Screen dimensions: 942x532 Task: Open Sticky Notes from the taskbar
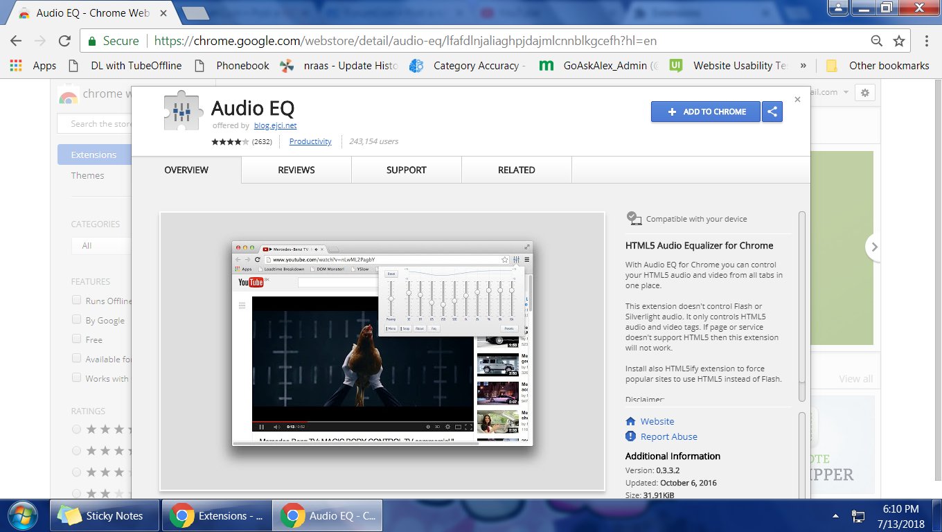105,515
